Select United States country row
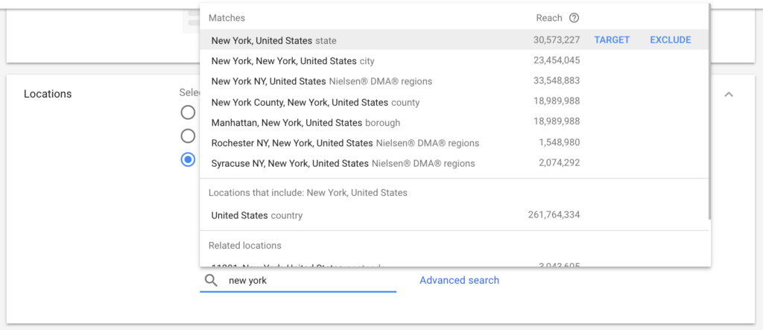 click(454, 215)
